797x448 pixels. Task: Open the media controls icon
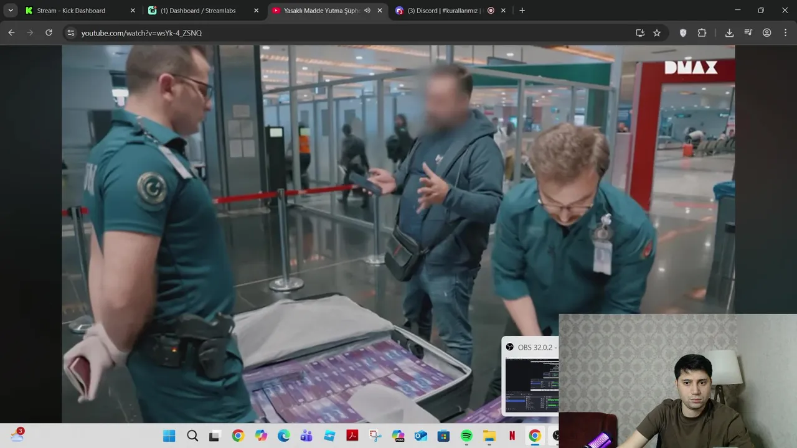tap(748, 33)
